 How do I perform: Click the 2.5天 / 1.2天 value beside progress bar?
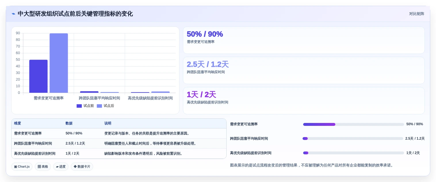(x=415, y=139)
